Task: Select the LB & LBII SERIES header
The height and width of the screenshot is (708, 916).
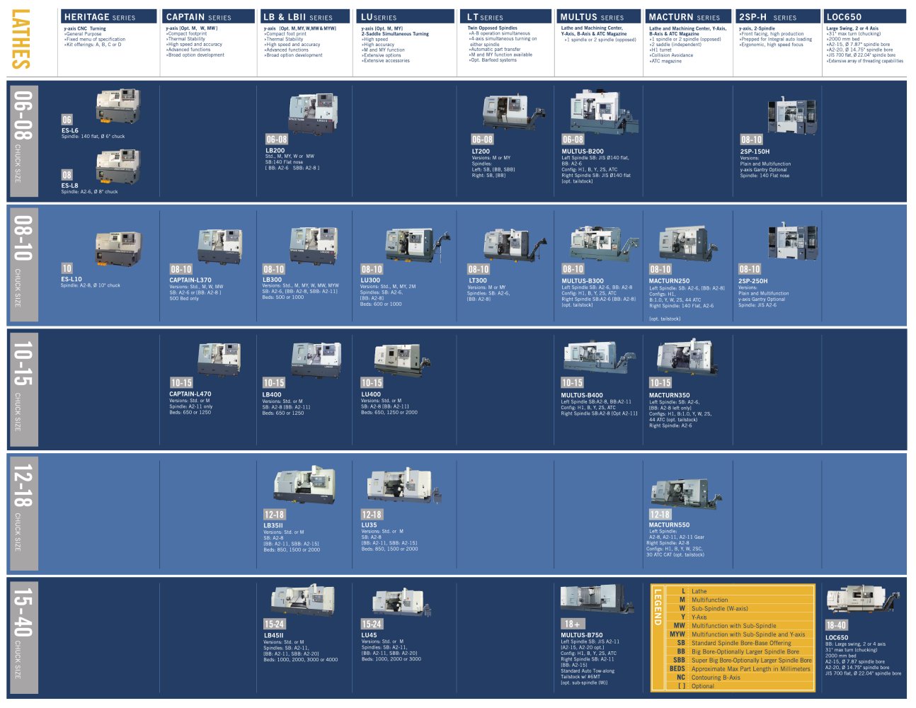Action: tap(305, 16)
